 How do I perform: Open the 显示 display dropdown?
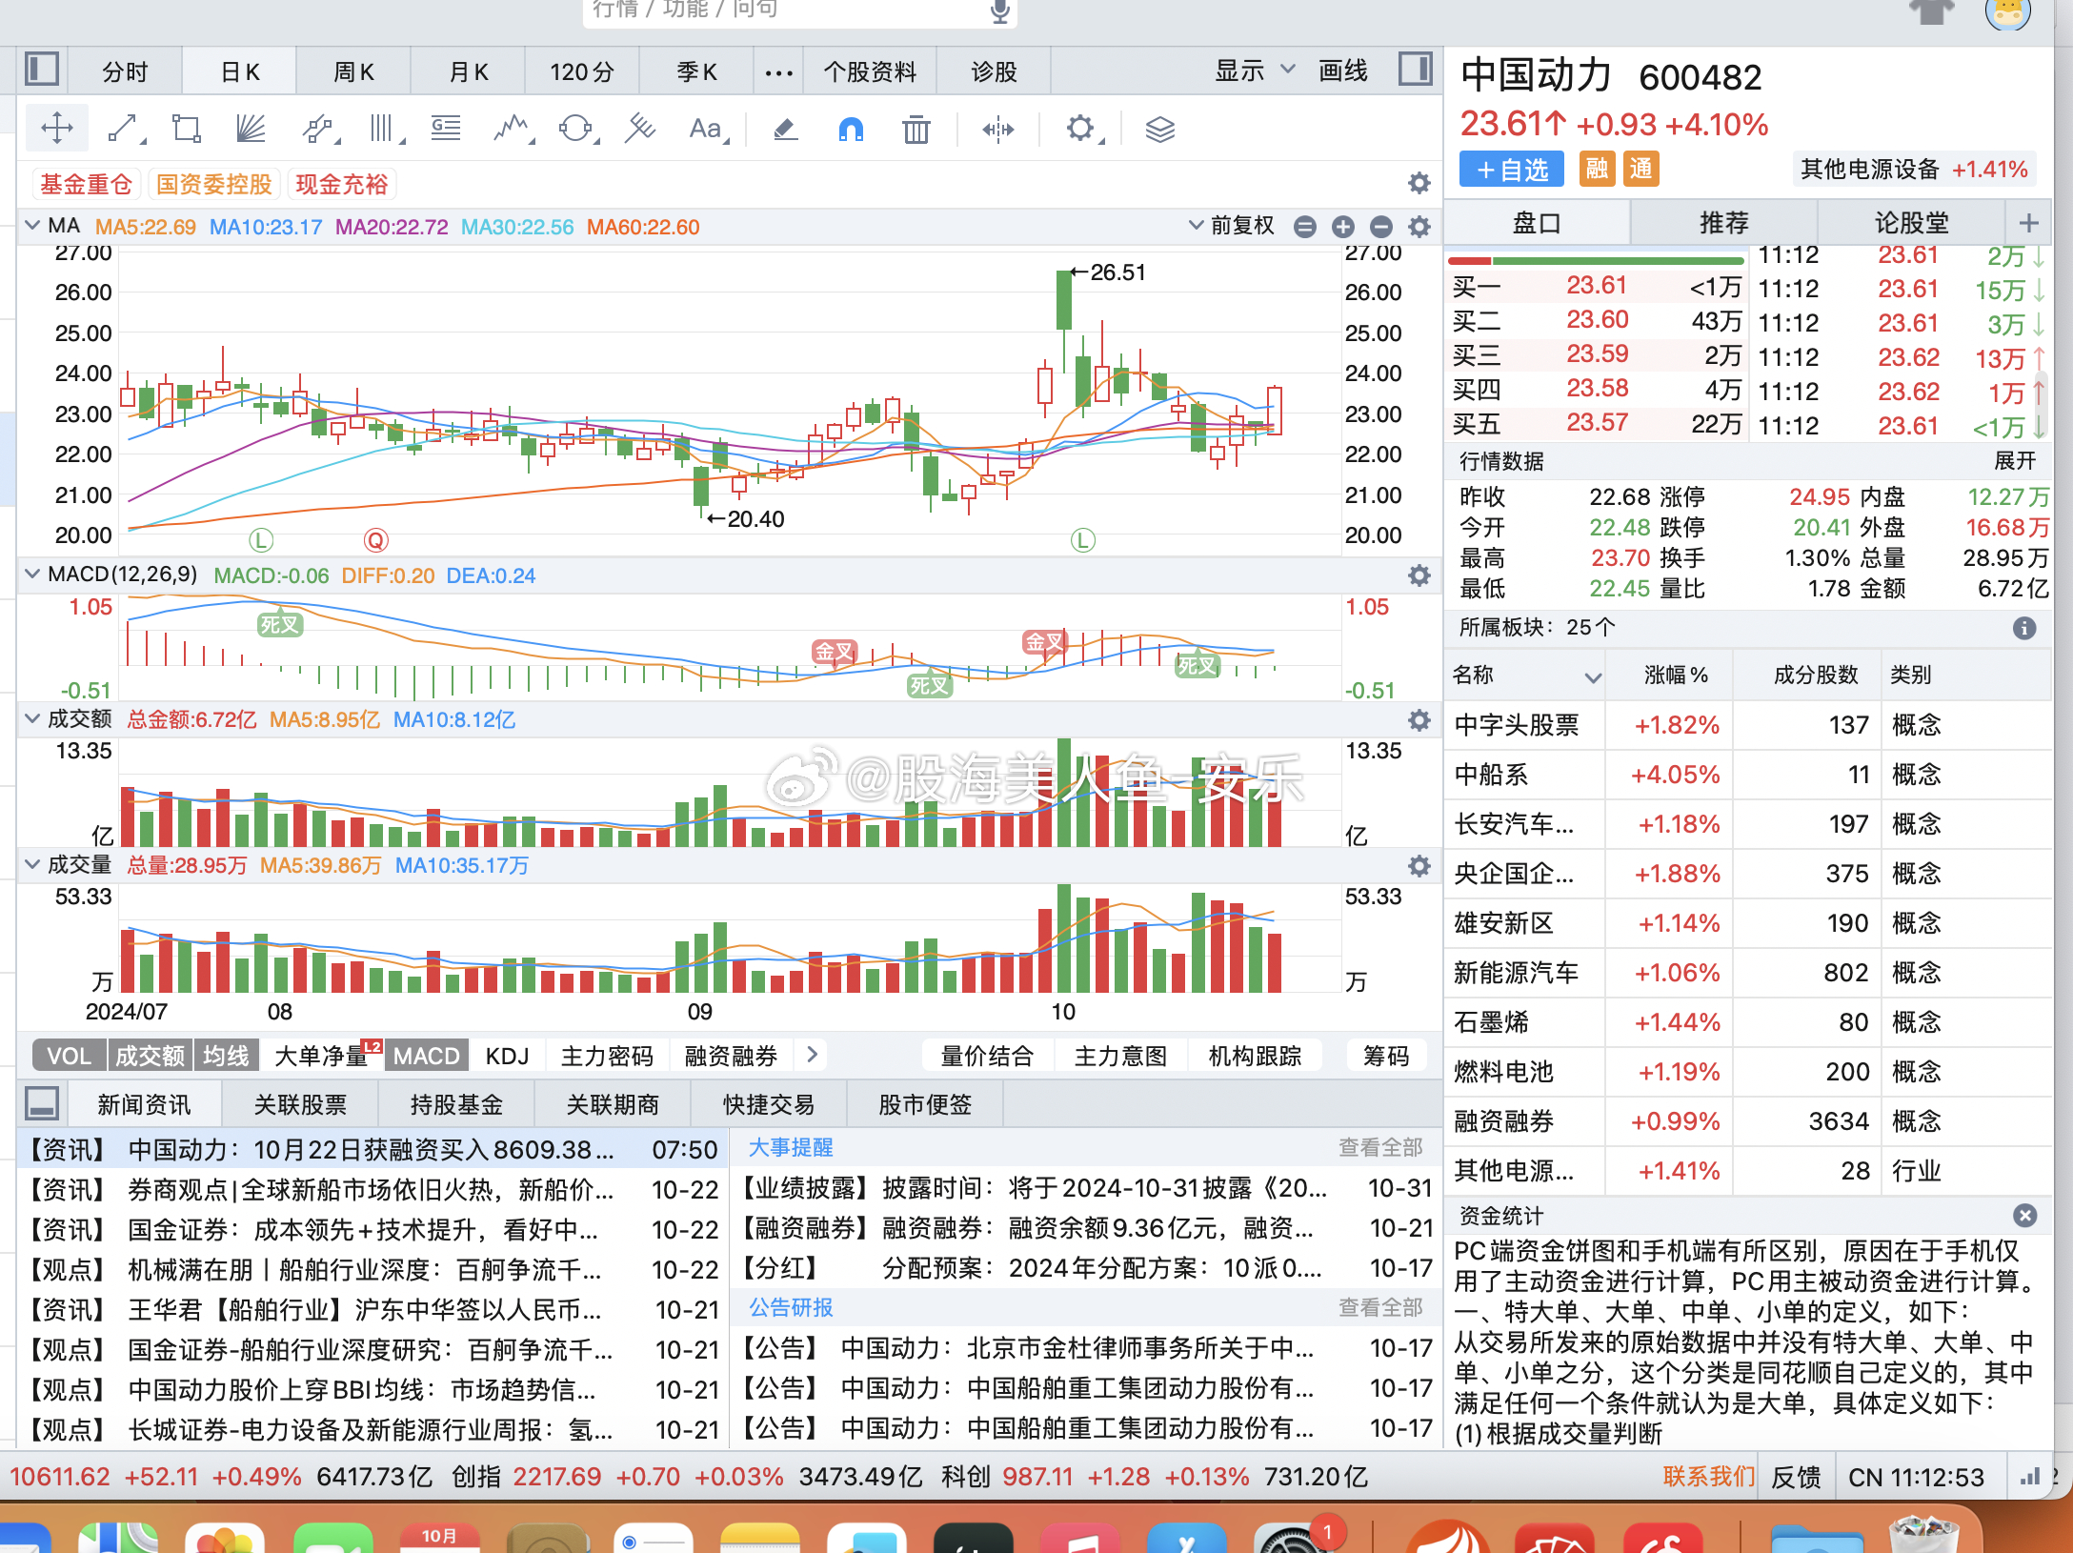coord(1254,71)
